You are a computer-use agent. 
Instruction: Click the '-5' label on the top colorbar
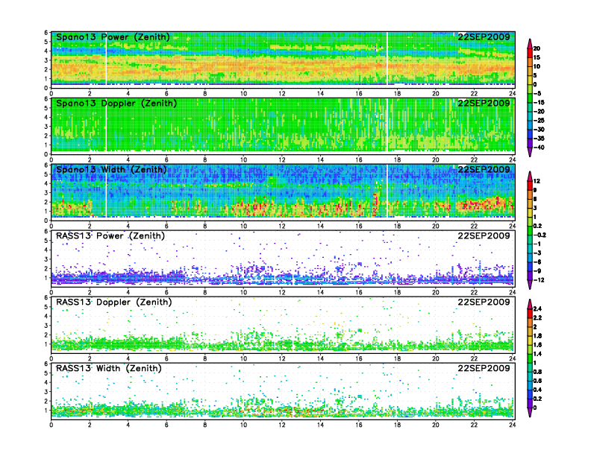point(537,93)
